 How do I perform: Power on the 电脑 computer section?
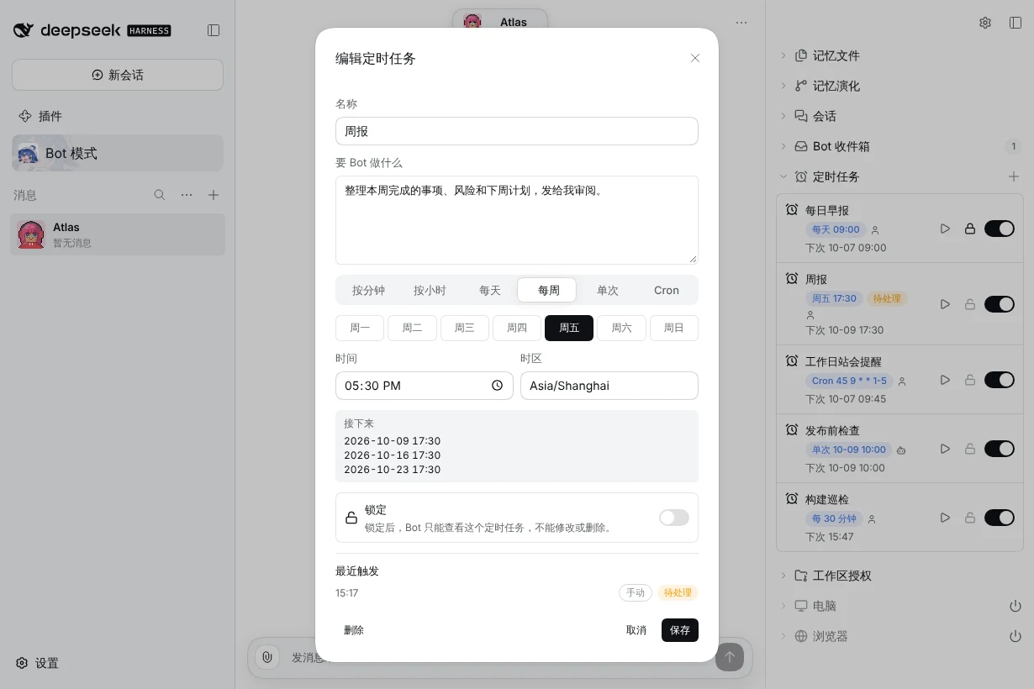[1015, 606]
